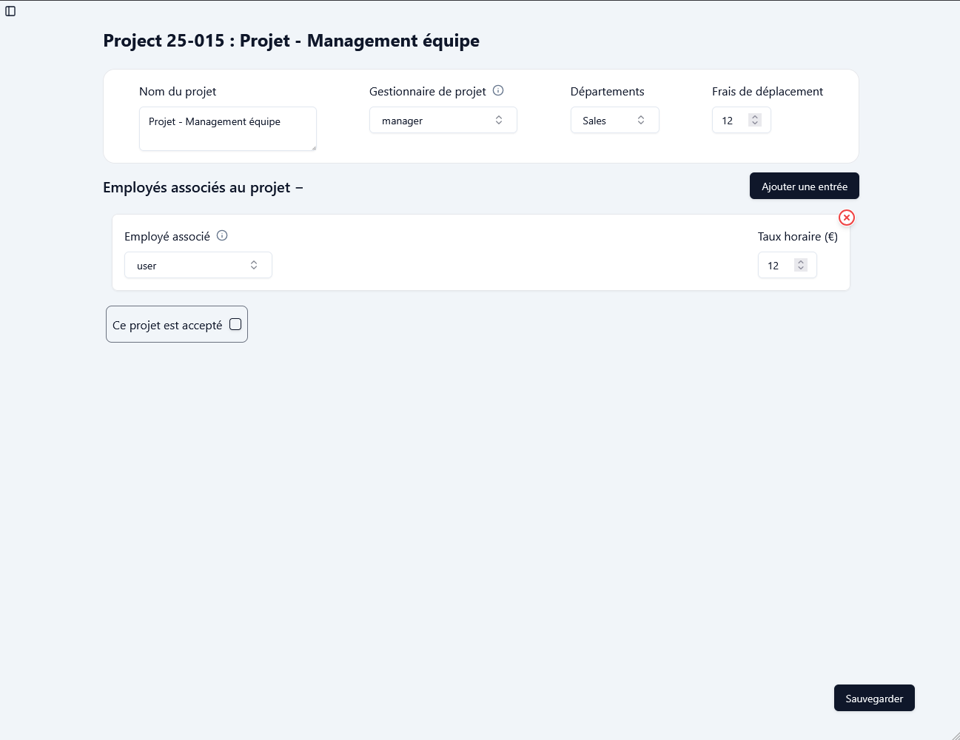Click the 'Employé associé' label text
Image resolution: width=960 pixels, height=740 pixels.
click(167, 236)
